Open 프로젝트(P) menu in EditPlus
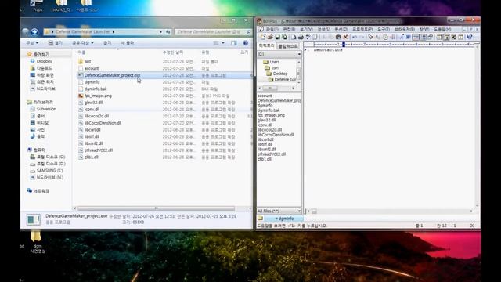 point(362,30)
